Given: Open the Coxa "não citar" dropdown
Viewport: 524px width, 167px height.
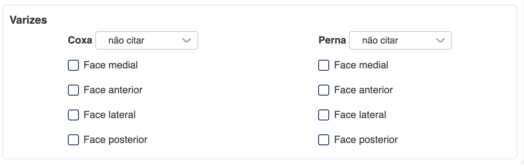Looking at the screenshot, I should tap(146, 40).
